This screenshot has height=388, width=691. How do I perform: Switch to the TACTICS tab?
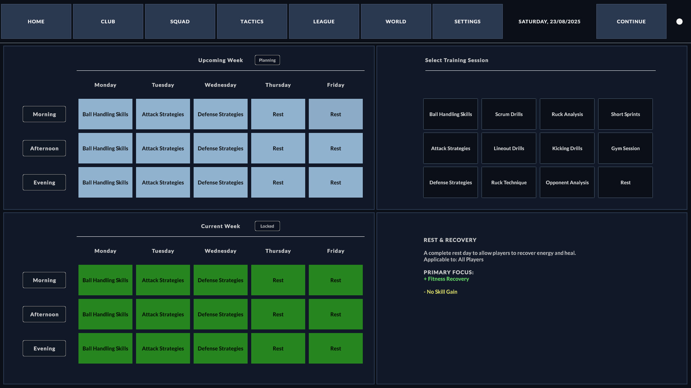[x=252, y=22]
